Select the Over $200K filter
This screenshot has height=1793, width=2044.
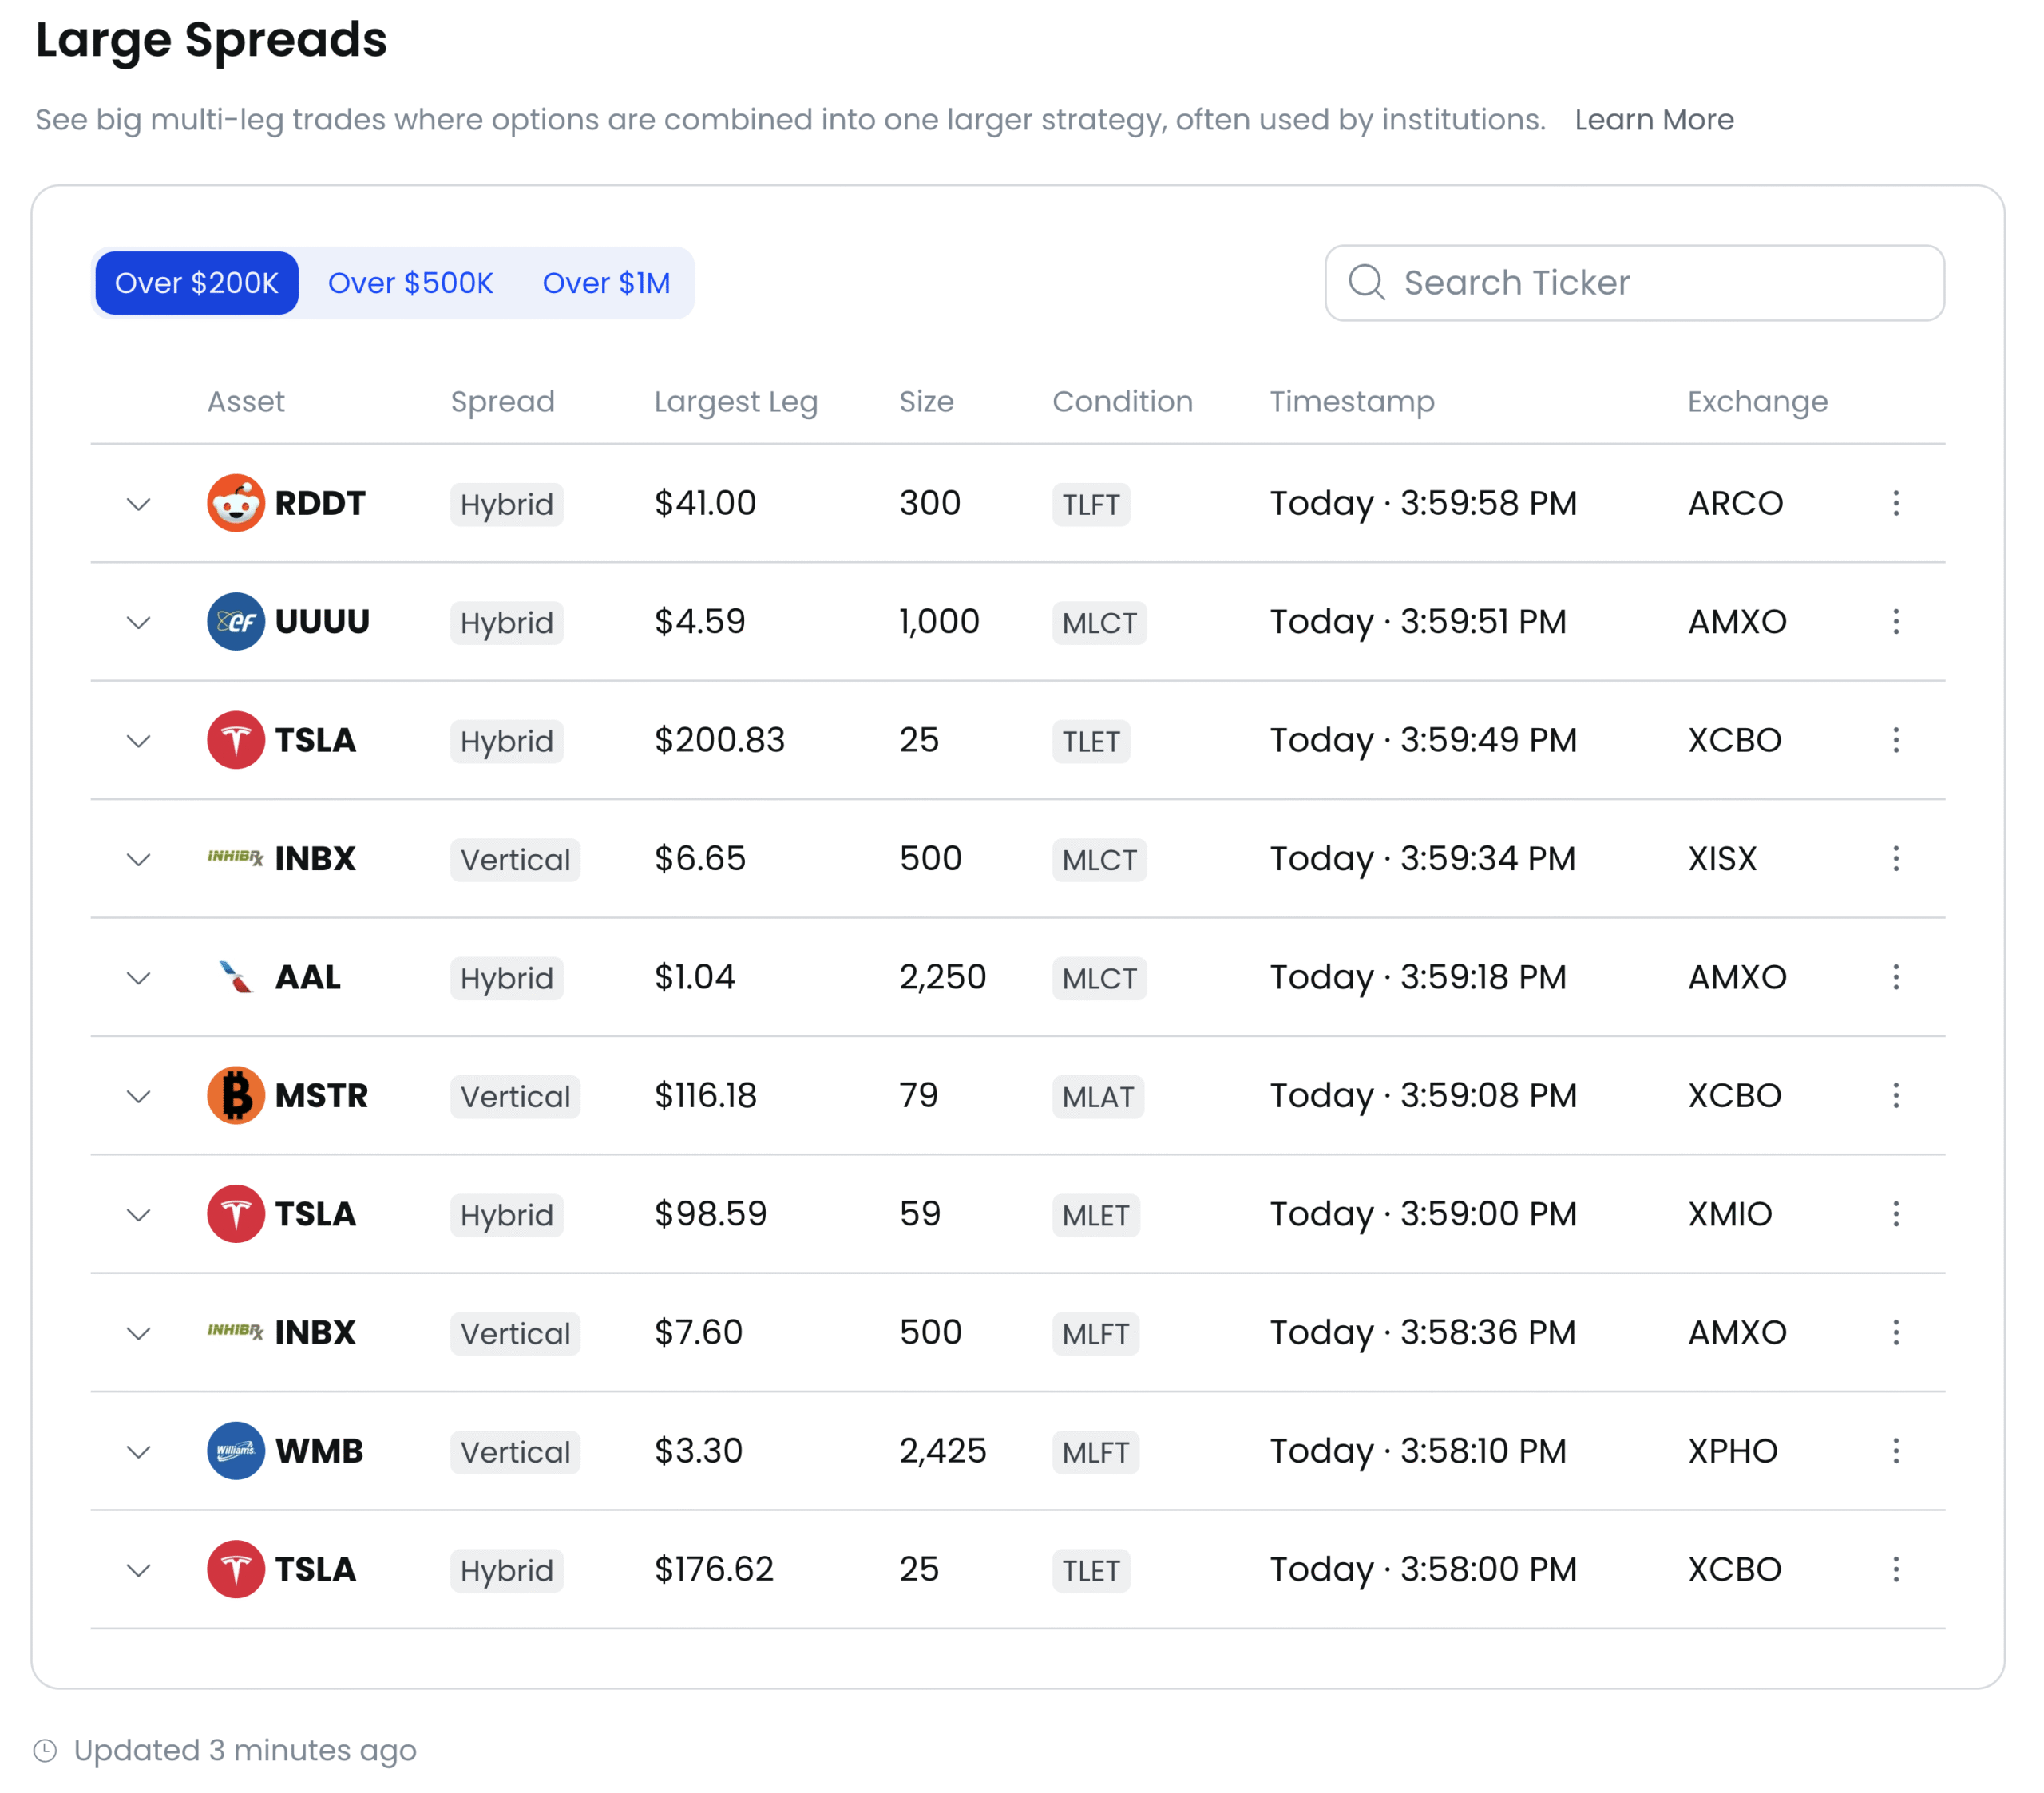click(197, 283)
